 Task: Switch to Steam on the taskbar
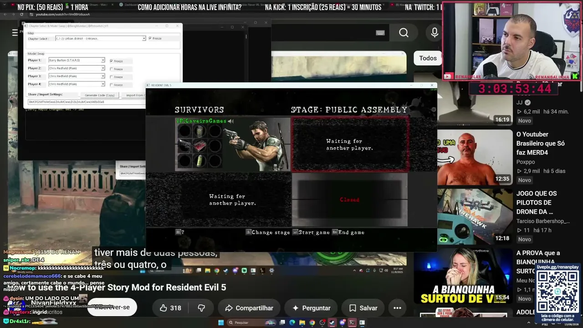click(x=332, y=323)
